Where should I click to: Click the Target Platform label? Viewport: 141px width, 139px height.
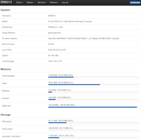click(x=8, y=33)
